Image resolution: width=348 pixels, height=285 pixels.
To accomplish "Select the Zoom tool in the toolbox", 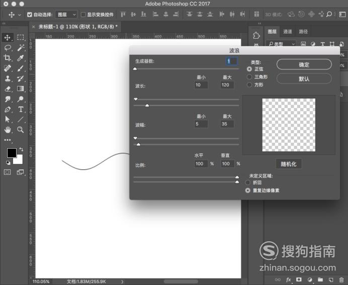I will (x=21, y=130).
